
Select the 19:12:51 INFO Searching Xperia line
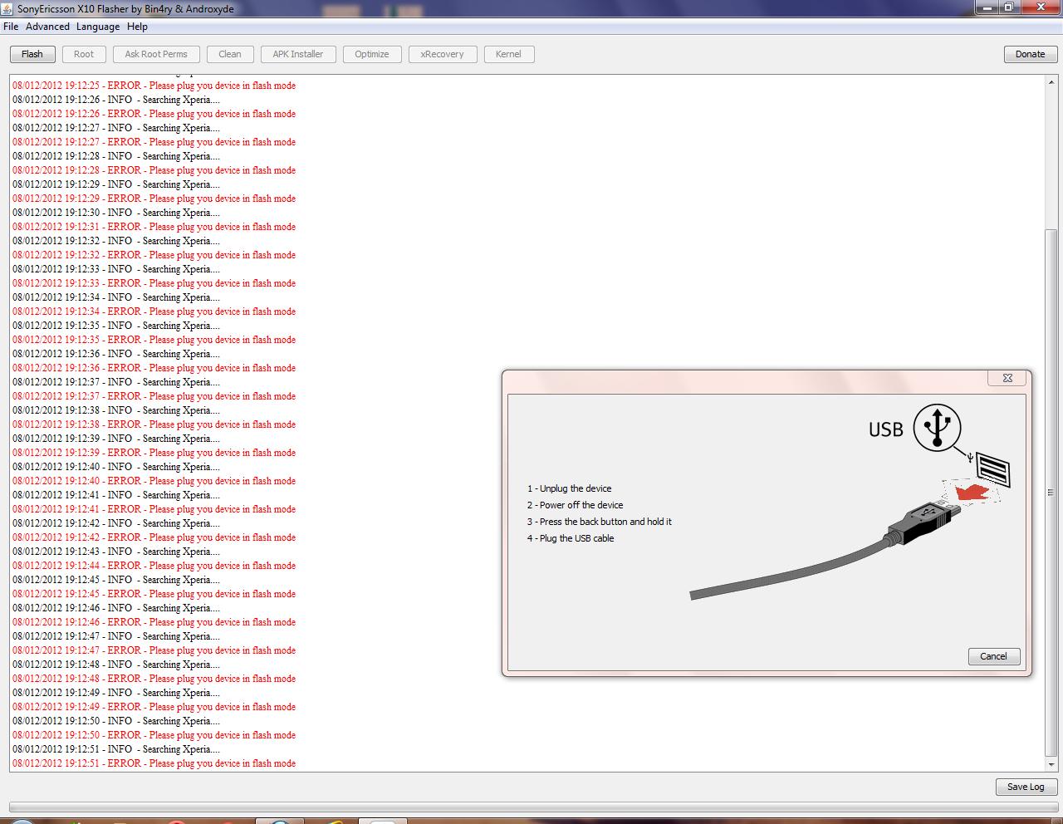click(x=116, y=749)
